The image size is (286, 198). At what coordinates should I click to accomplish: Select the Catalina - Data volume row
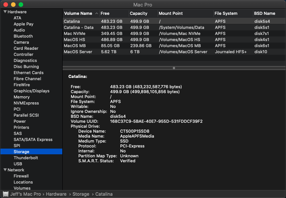(174, 27)
